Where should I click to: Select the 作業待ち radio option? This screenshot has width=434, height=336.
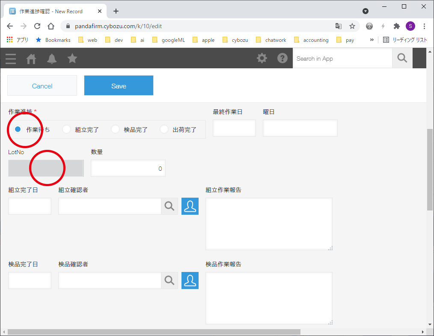click(x=18, y=129)
